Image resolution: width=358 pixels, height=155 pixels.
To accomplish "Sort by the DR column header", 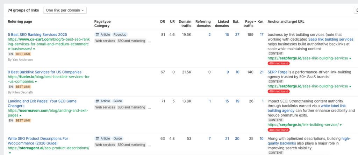I will coord(162,21).
